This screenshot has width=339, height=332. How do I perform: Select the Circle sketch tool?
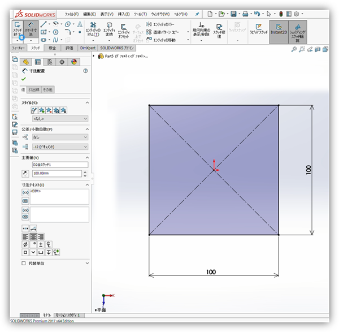point(68,24)
